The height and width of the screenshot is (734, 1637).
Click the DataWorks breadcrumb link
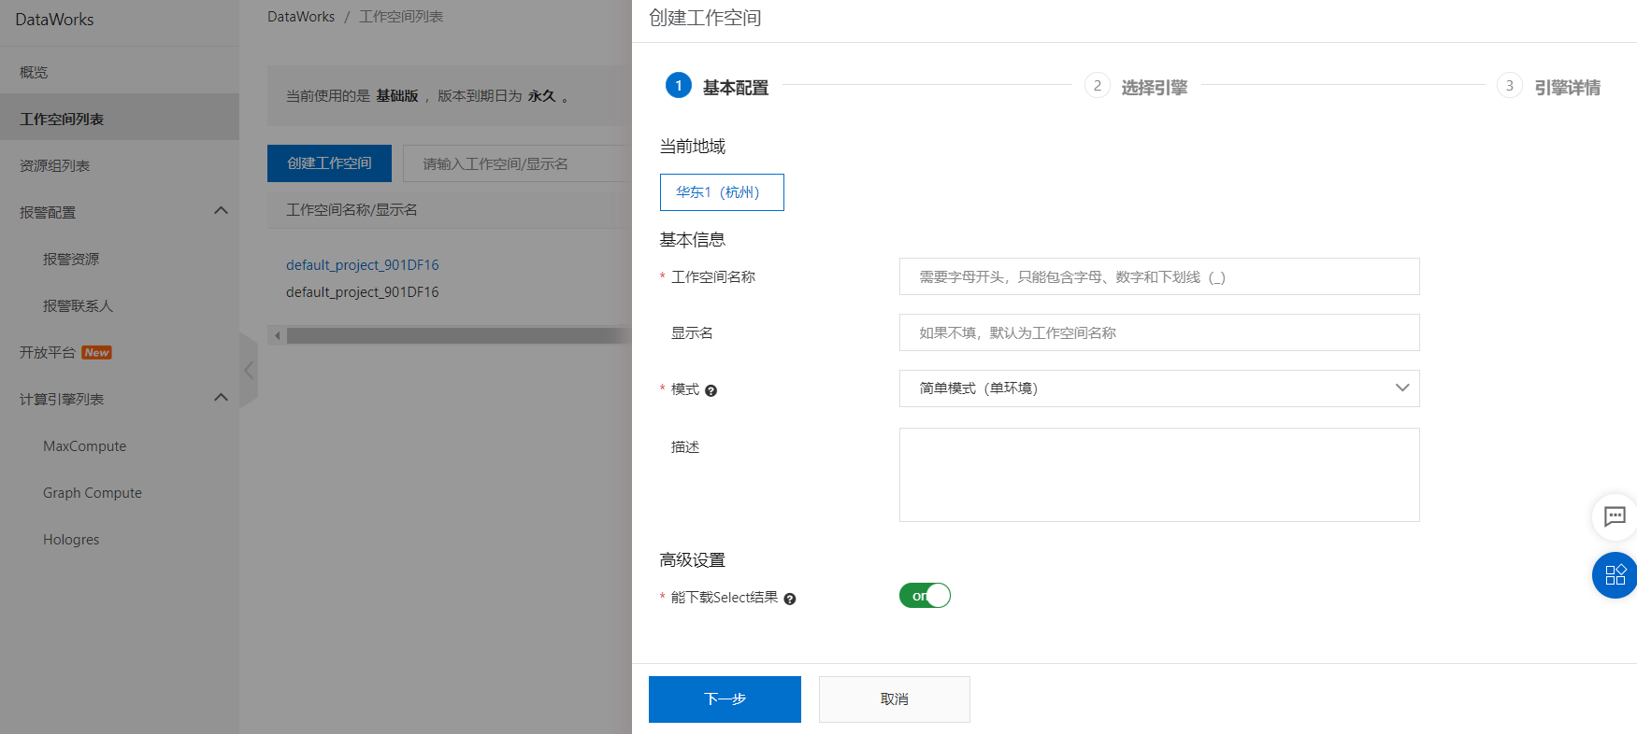pos(301,17)
